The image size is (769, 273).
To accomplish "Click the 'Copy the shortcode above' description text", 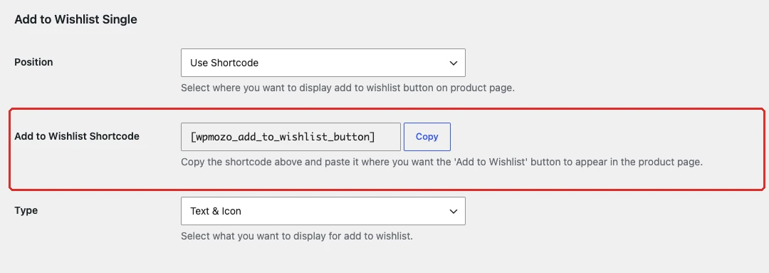I will pyautogui.click(x=442, y=162).
